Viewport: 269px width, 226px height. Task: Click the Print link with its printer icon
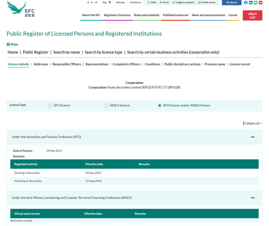(12, 44)
